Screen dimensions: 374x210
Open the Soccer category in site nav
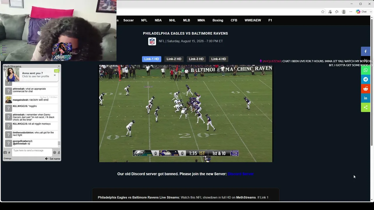point(128,20)
